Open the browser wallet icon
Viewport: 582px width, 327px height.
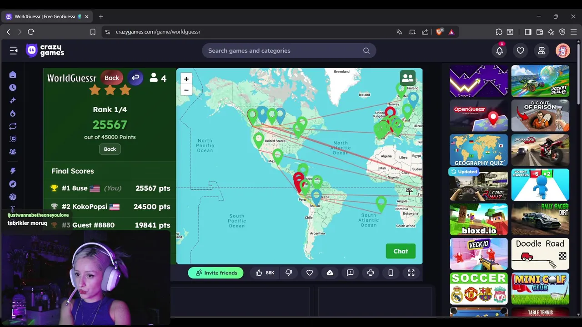pos(540,32)
